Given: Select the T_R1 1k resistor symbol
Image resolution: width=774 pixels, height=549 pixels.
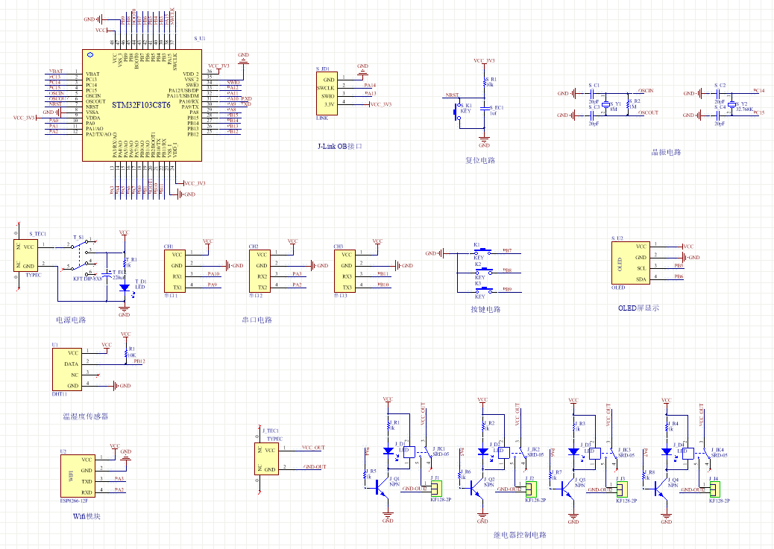Looking at the screenshot, I should (x=125, y=264).
